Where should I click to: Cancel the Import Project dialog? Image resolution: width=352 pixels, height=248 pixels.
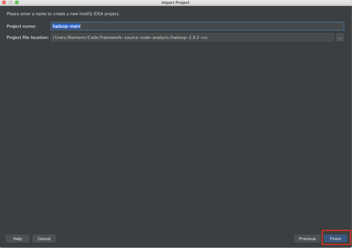(x=44, y=239)
